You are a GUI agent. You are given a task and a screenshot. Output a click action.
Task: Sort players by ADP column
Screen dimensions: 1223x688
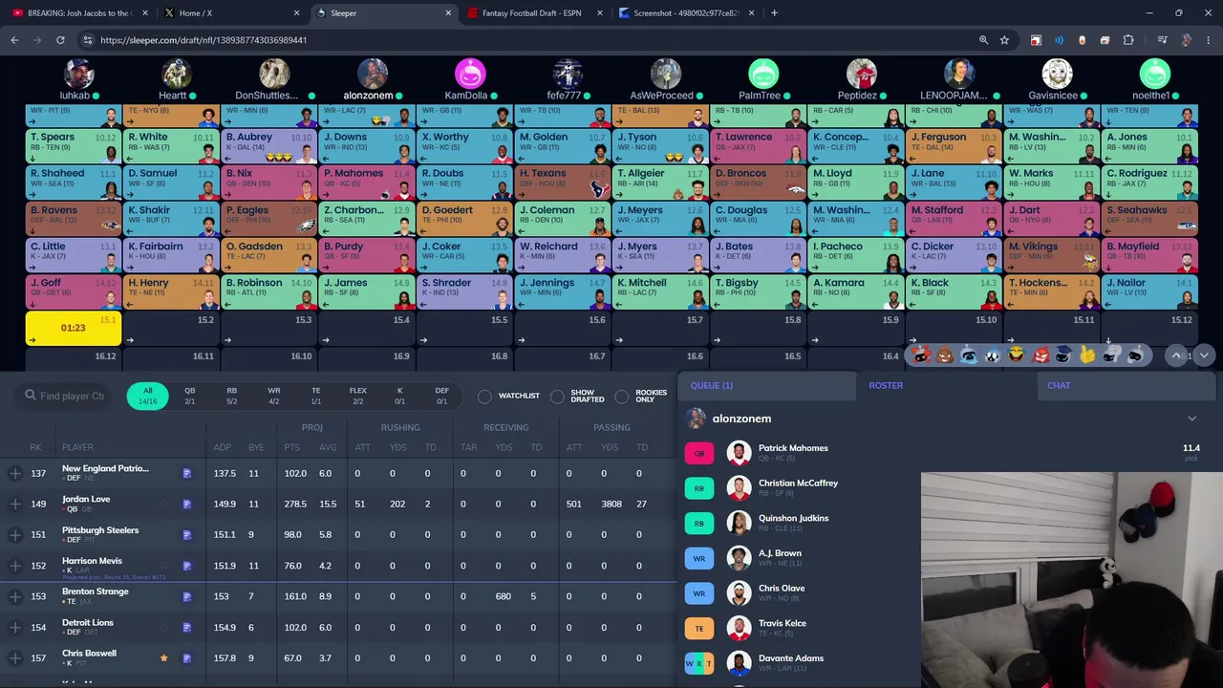(x=222, y=447)
